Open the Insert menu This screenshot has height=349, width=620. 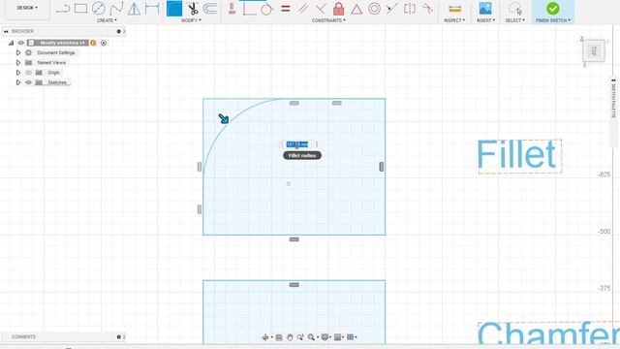tap(485, 20)
